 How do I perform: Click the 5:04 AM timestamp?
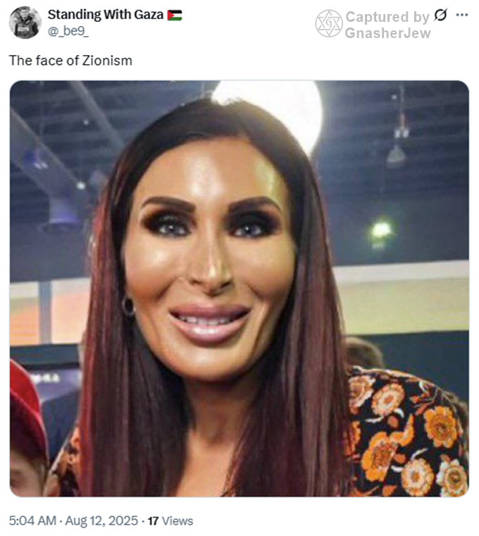[x=32, y=520]
